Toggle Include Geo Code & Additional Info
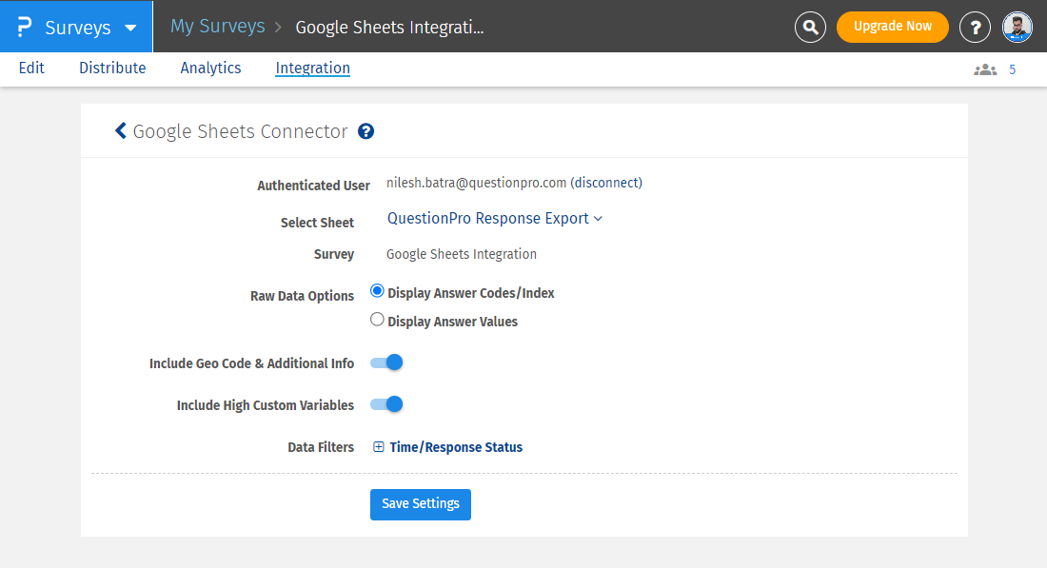The height and width of the screenshot is (568, 1047). pos(387,362)
